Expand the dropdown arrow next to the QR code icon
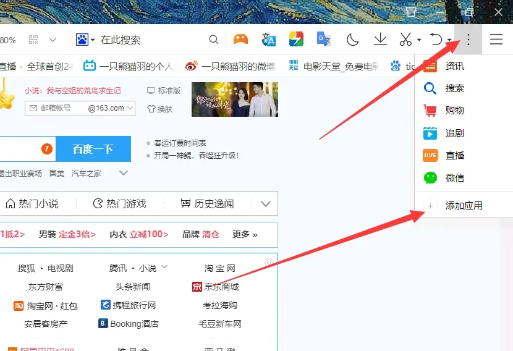 tap(53, 40)
